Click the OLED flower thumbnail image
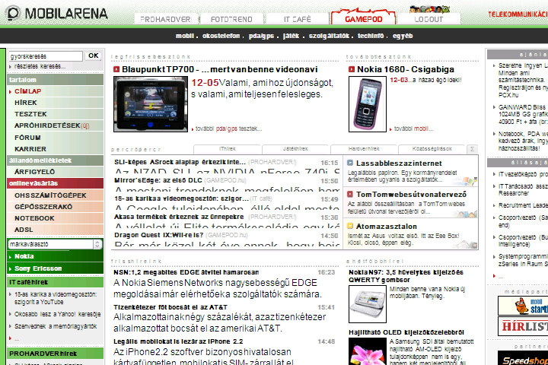 pos(368,352)
